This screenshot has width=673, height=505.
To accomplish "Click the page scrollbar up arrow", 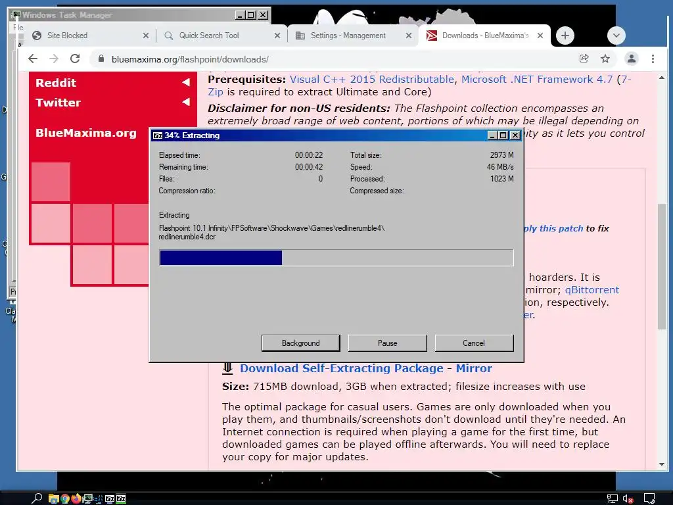I will coord(661,78).
